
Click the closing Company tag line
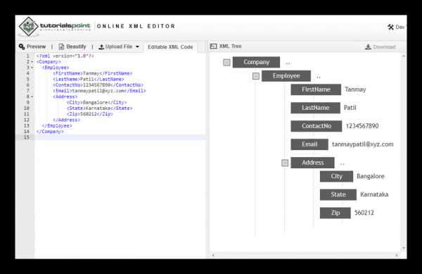click(50, 132)
